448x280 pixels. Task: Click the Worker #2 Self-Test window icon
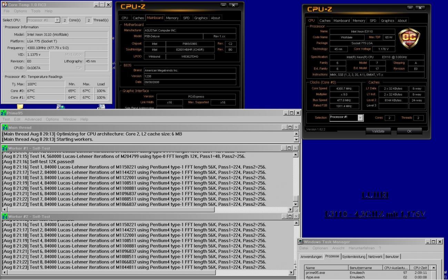coord(4,216)
